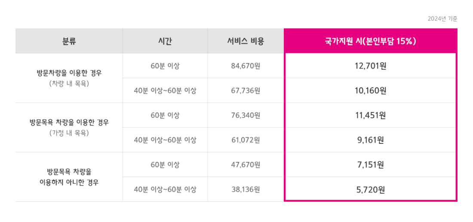Select the 방문차량을 이용한 경우 category cell
The image size is (473, 222).
69,78
